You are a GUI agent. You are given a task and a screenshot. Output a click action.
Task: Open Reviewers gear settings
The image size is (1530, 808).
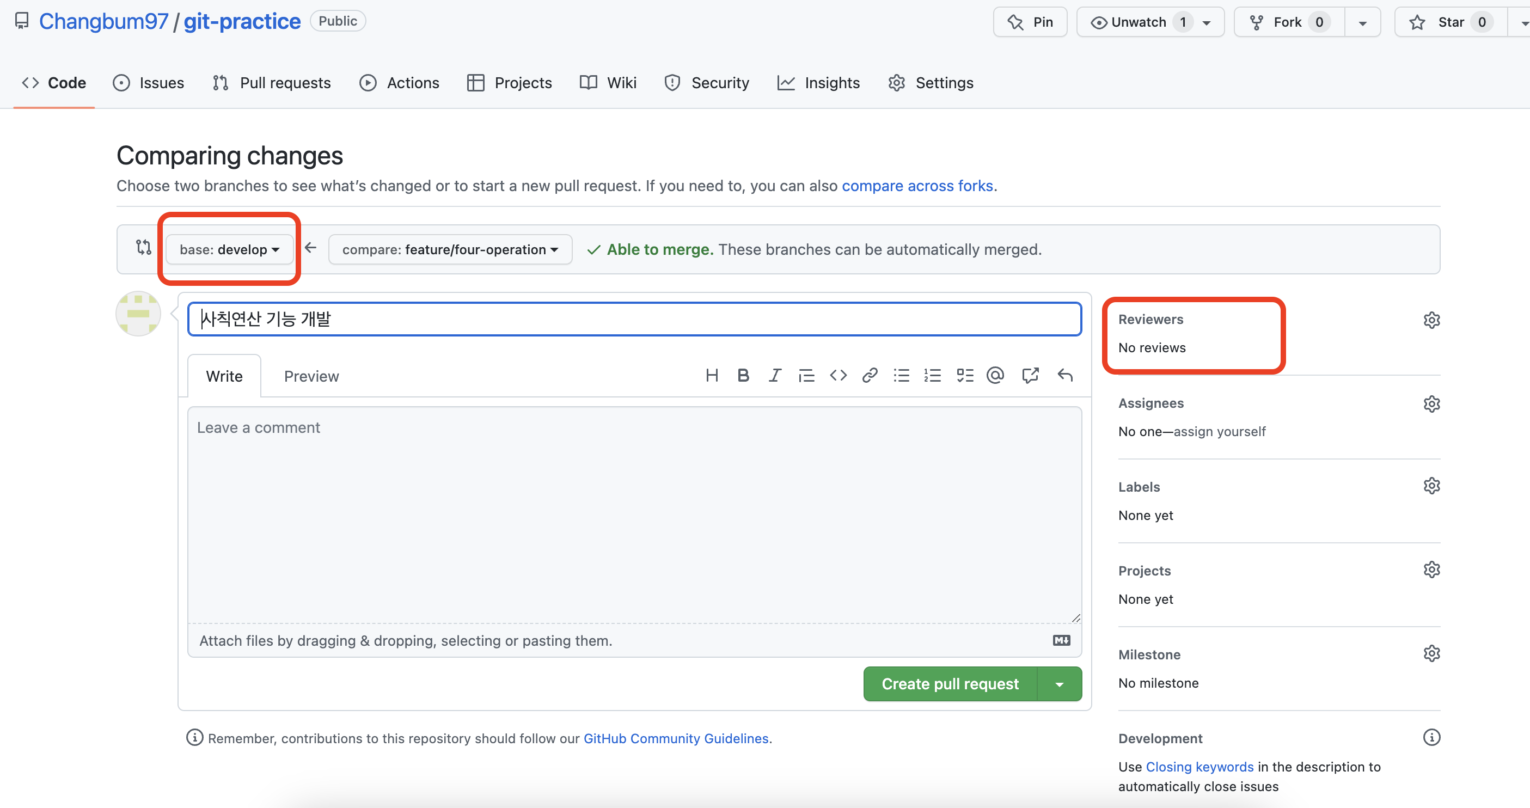(1431, 320)
